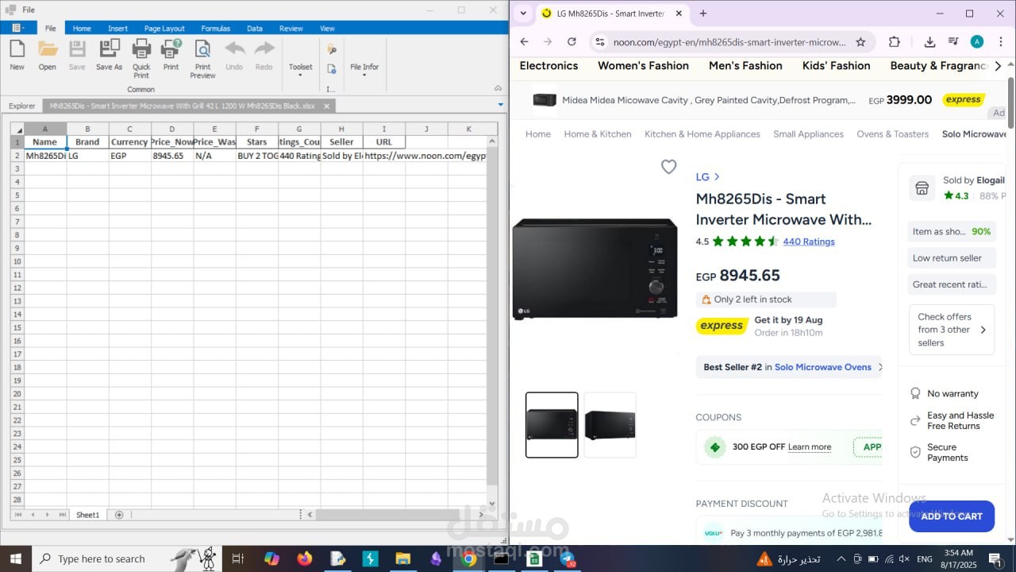Go to first sheet navigation arrow
Image resolution: width=1016 pixels, height=572 pixels.
tap(18, 515)
